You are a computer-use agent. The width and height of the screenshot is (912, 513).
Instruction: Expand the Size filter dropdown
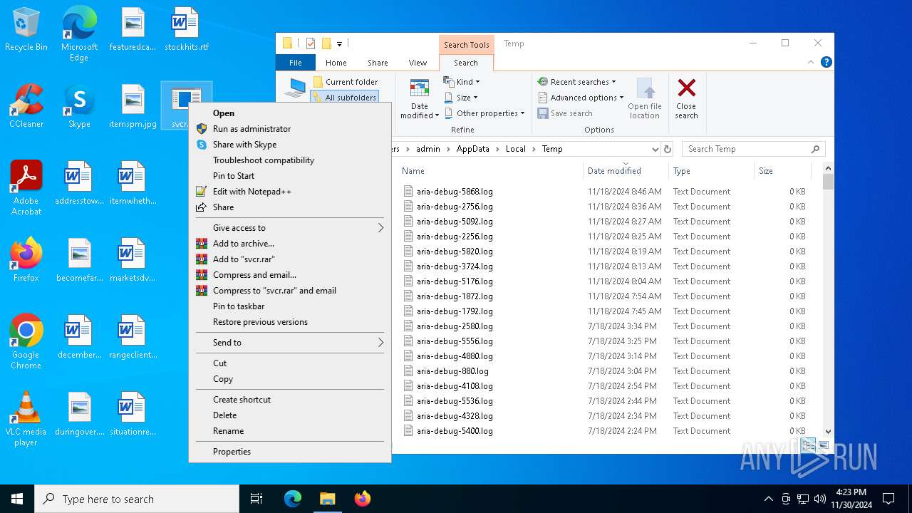[x=461, y=98]
